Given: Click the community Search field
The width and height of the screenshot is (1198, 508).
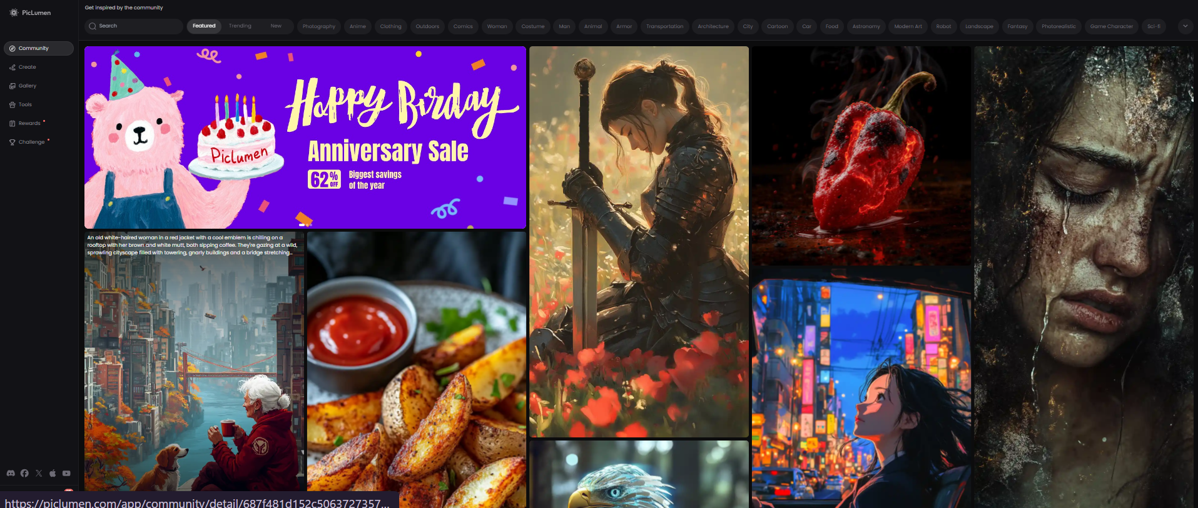Looking at the screenshot, I should [x=134, y=26].
